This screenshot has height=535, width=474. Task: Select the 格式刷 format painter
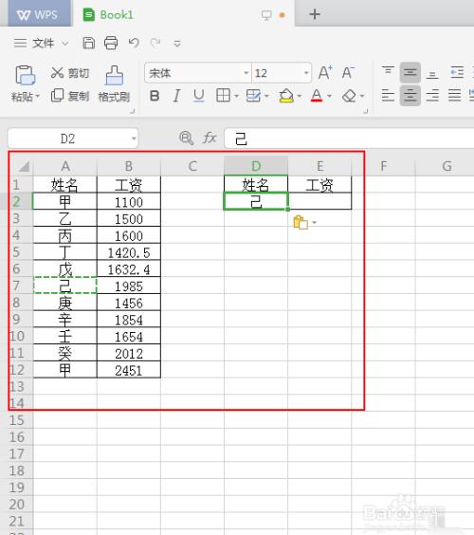pyautogui.click(x=115, y=83)
